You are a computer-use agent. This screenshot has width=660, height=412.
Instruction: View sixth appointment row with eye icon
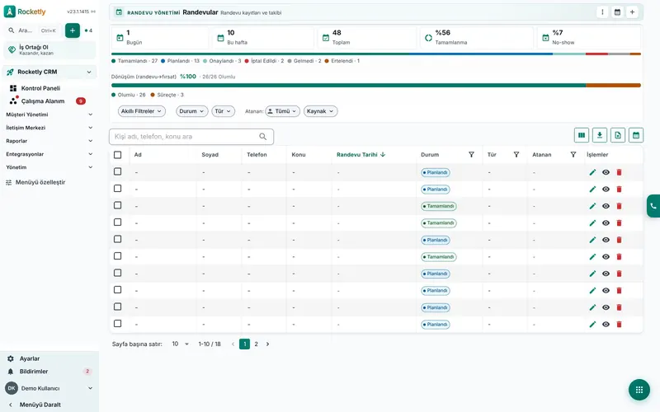coord(606,257)
